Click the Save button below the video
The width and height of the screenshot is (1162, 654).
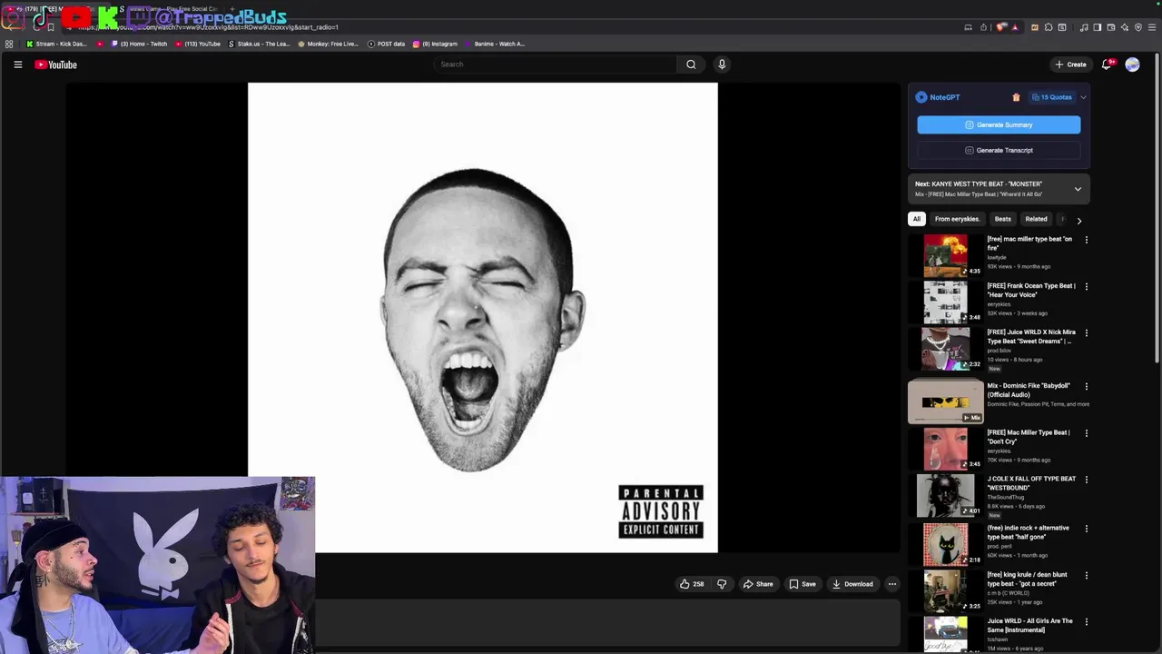coord(803,584)
